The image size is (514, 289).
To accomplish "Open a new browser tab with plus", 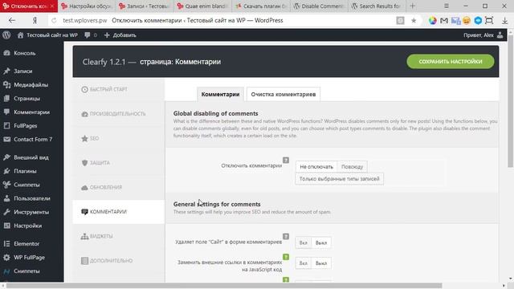I will coord(412,6).
